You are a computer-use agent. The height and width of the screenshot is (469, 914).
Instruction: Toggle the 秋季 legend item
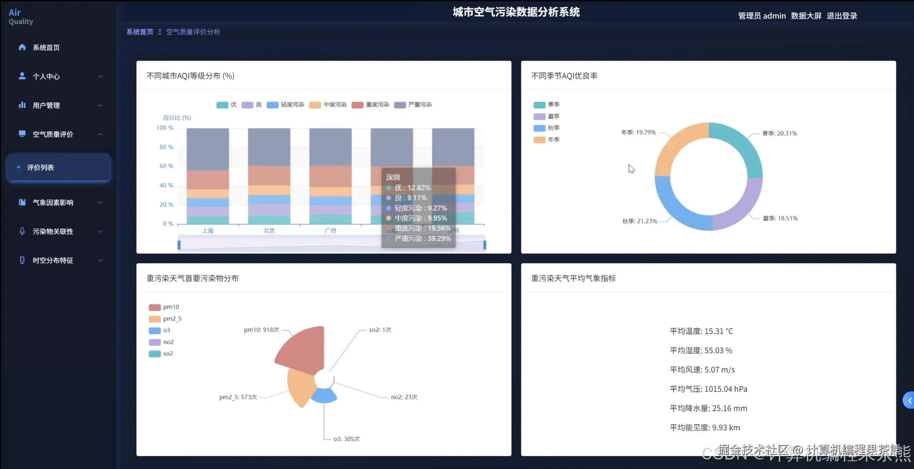tap(546, 128)
